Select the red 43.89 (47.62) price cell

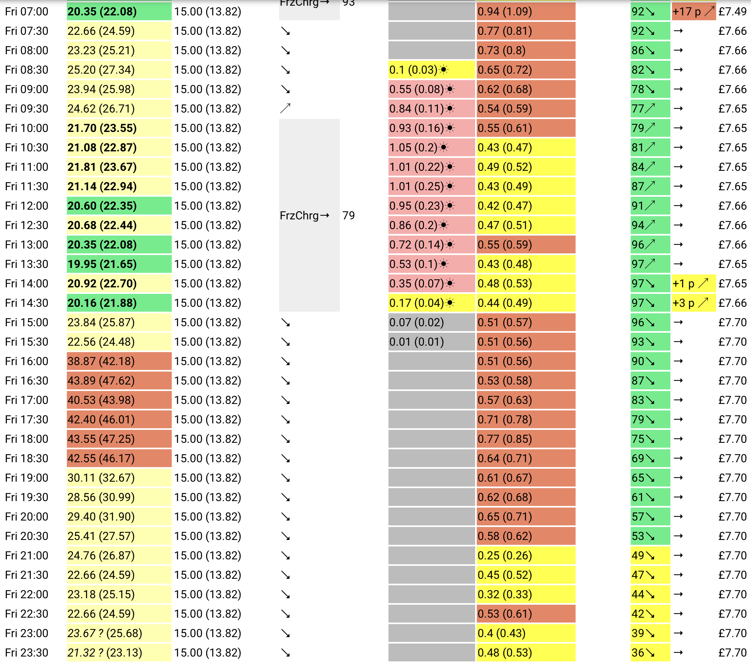coord(119,380)
